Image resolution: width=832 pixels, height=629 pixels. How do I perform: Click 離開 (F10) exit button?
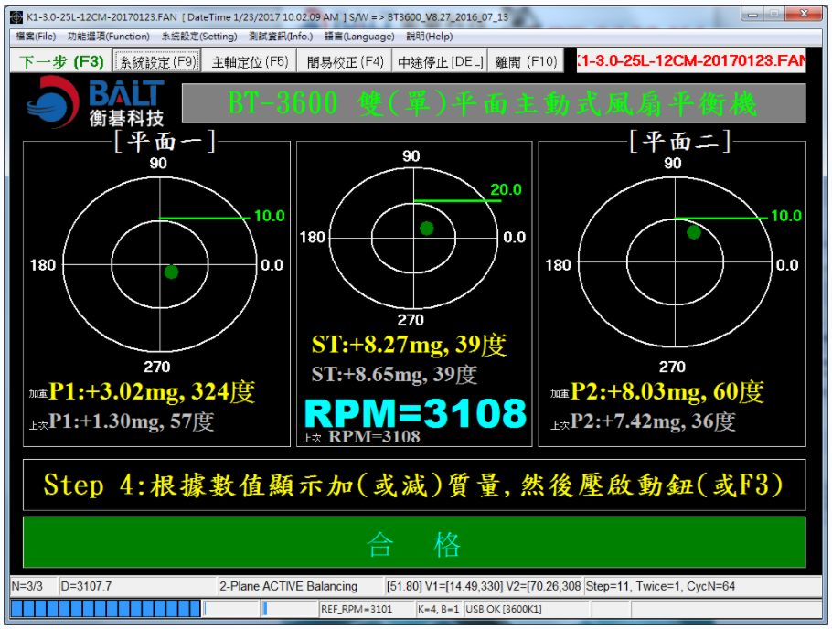526,61
